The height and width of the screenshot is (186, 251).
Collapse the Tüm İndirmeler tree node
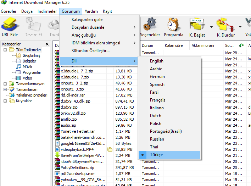tap(5, 50)
